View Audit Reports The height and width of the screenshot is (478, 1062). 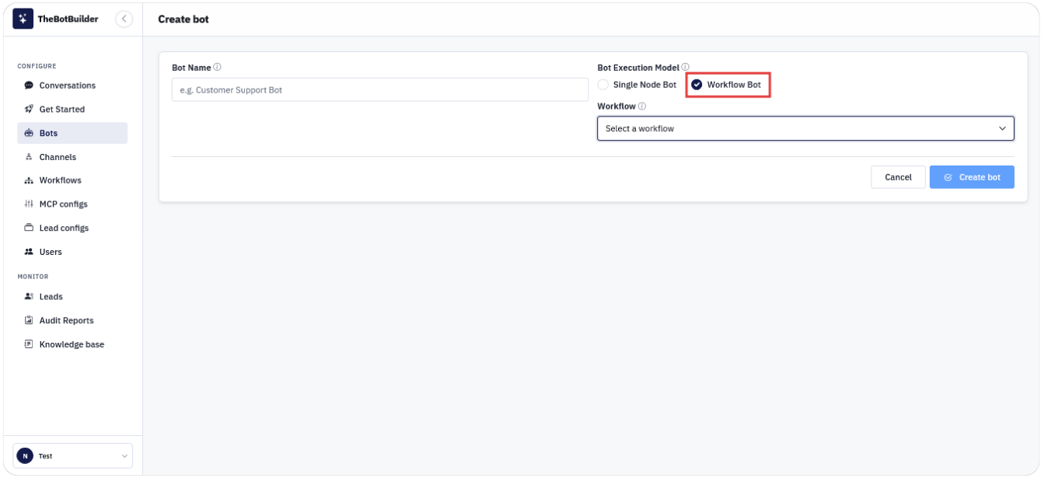[72, 320]
